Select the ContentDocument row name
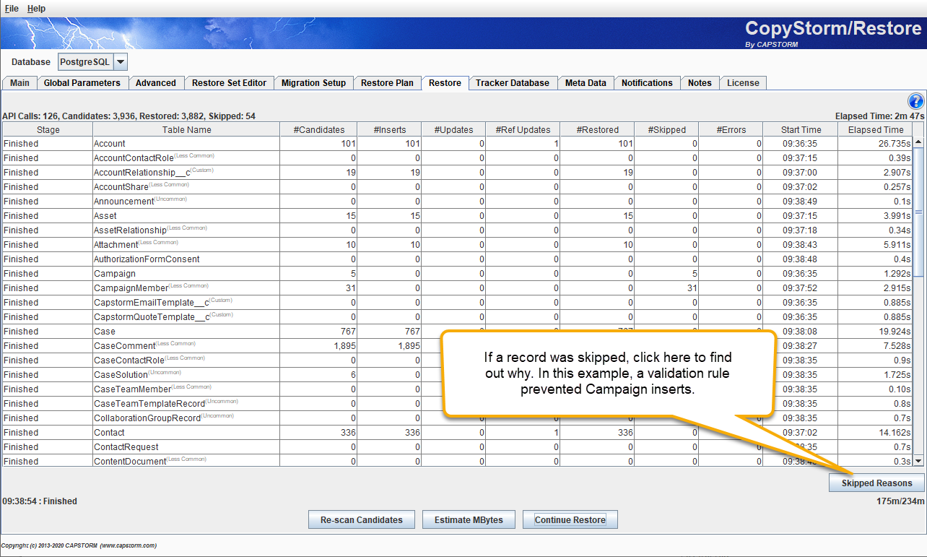This screenshot has height=557, width=927. coord(130,462)
